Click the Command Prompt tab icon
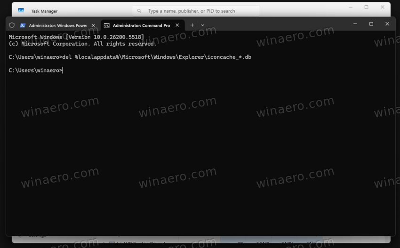The width and height of the screenshot is (400, 248). coord(107,25)
